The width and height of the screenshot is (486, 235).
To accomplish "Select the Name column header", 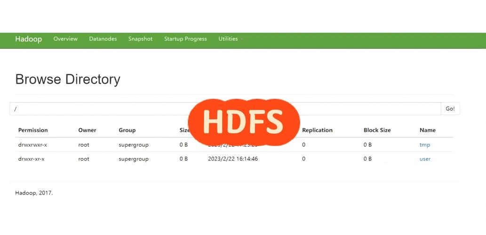I will [x=427, y=130].
